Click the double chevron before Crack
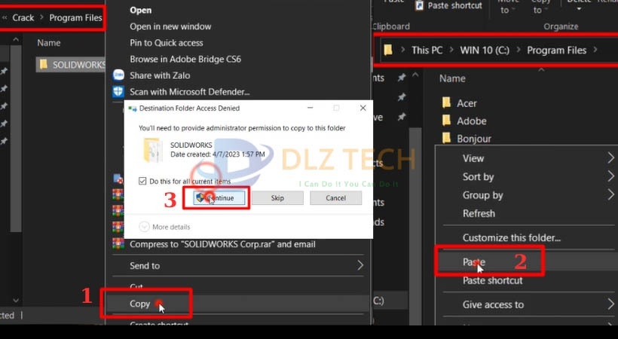Screen dimensions: 618x339 pyautogui.click(x=5, y=17)
